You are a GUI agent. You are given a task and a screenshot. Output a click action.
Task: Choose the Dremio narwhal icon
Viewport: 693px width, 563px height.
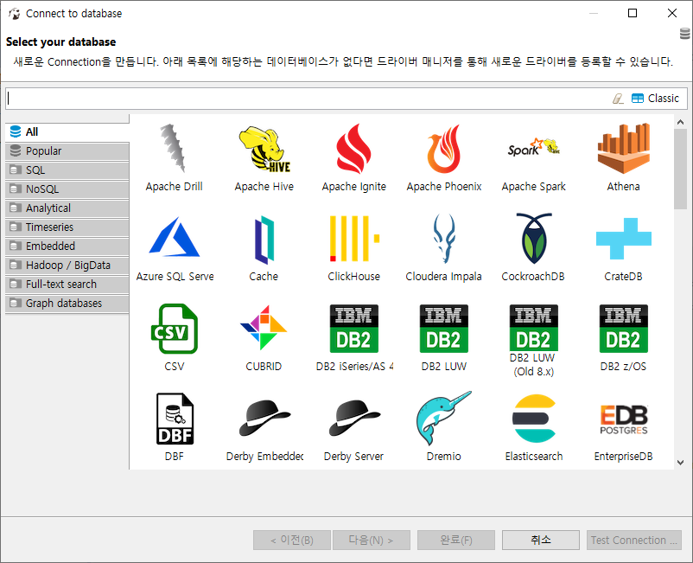point(444,418)
